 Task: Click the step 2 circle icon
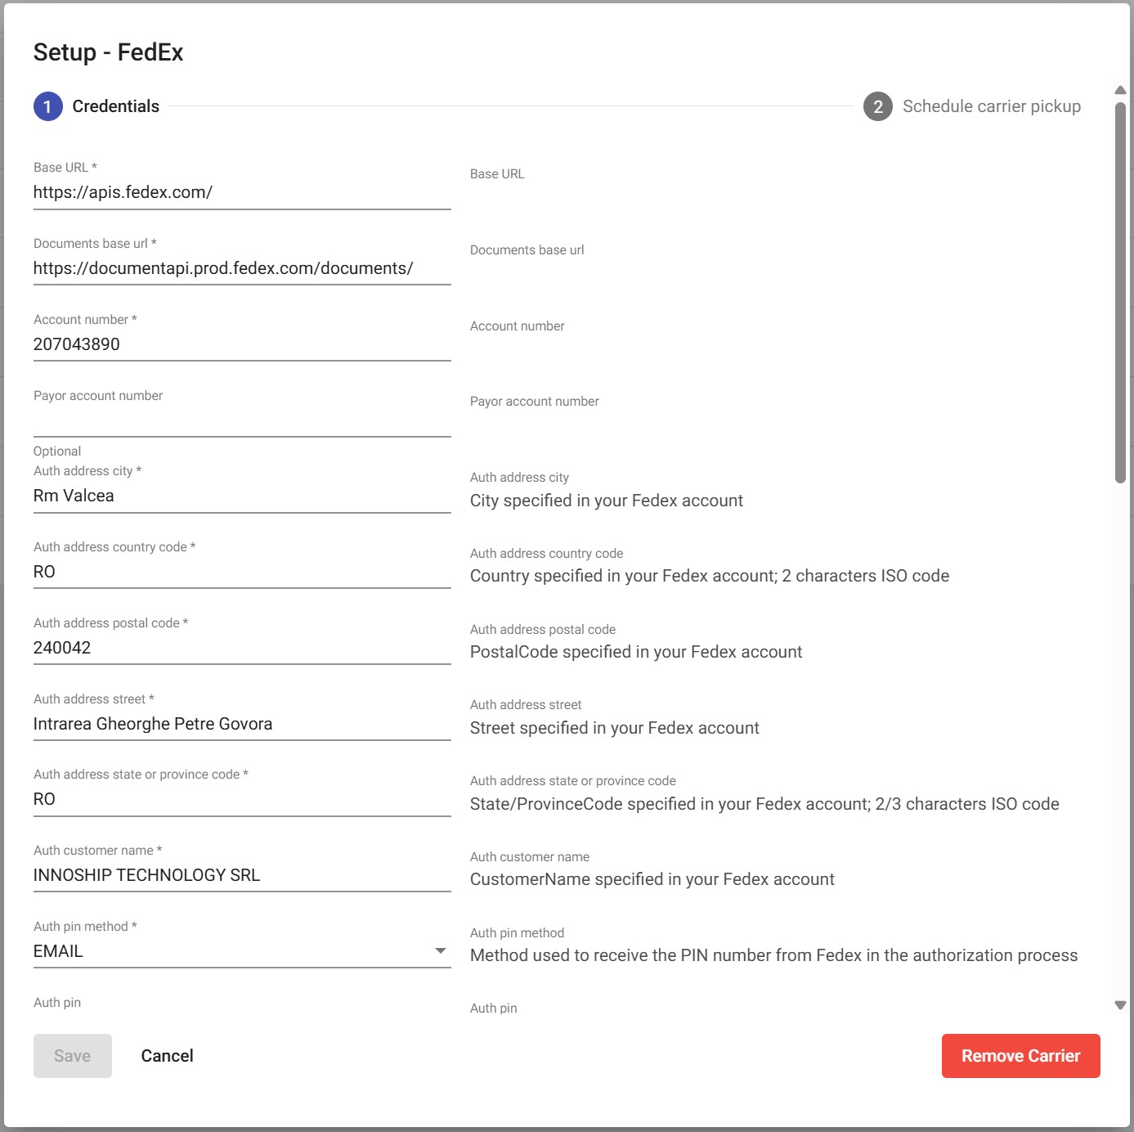coord(878,106)
